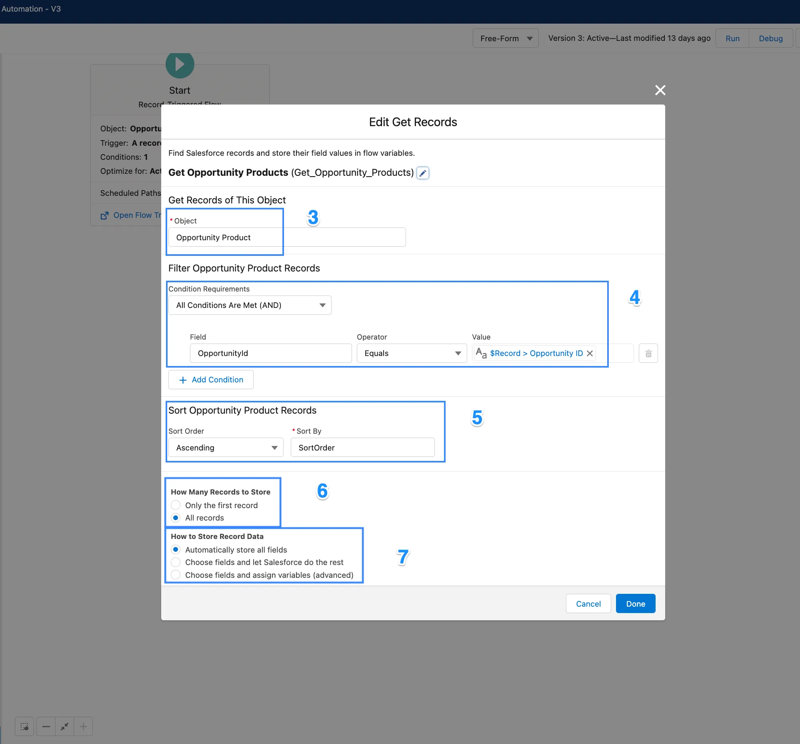
Task: Choose Automatically store all fields
Action: point(176,549)
